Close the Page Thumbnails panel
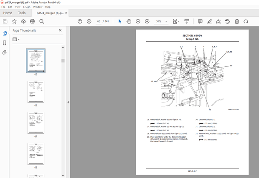 60,30
